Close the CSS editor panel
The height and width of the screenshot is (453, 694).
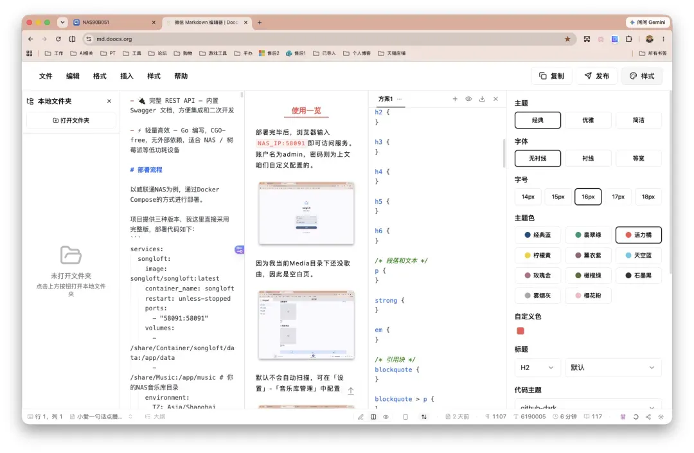click(495, 99)
